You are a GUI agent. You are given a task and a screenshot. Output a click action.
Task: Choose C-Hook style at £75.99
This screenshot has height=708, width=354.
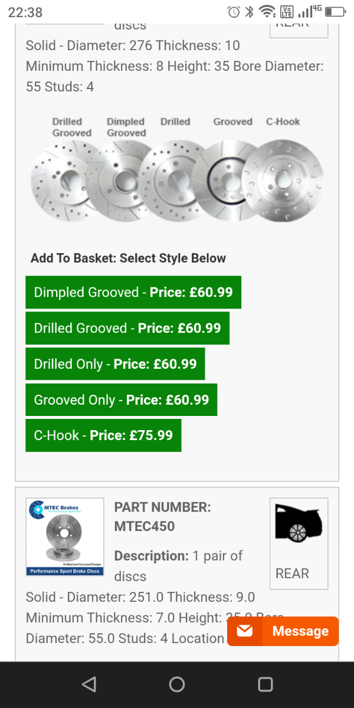pyautogui.click(x=103, y=435)
